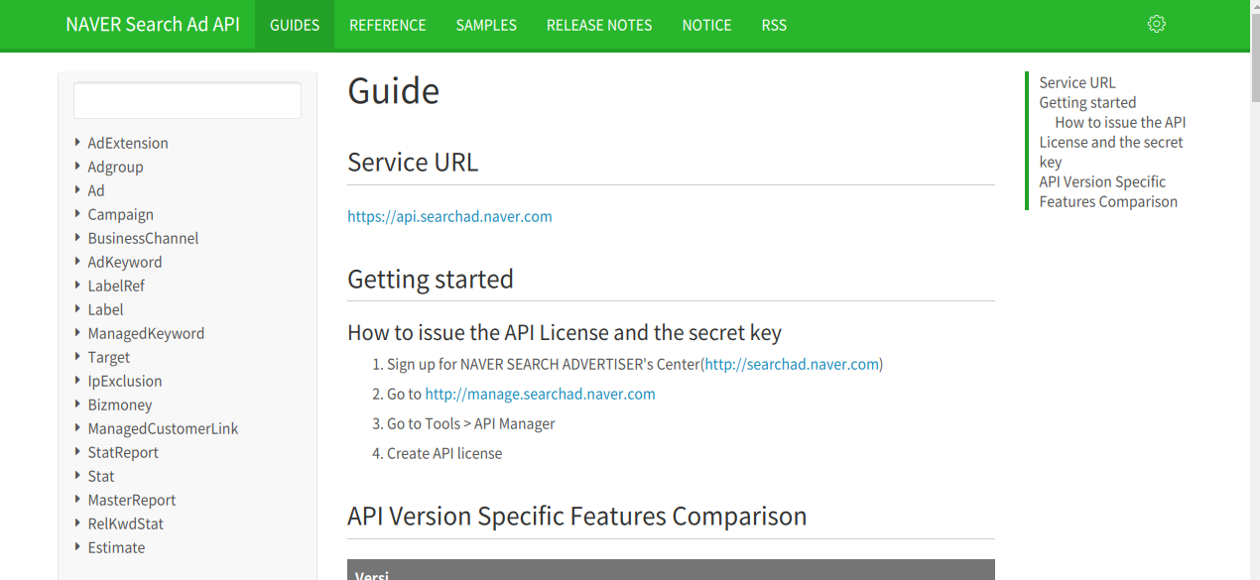Expand the Adgroup tree arrow
Viewport: 1260px width, 580px height.
point(77,166)
